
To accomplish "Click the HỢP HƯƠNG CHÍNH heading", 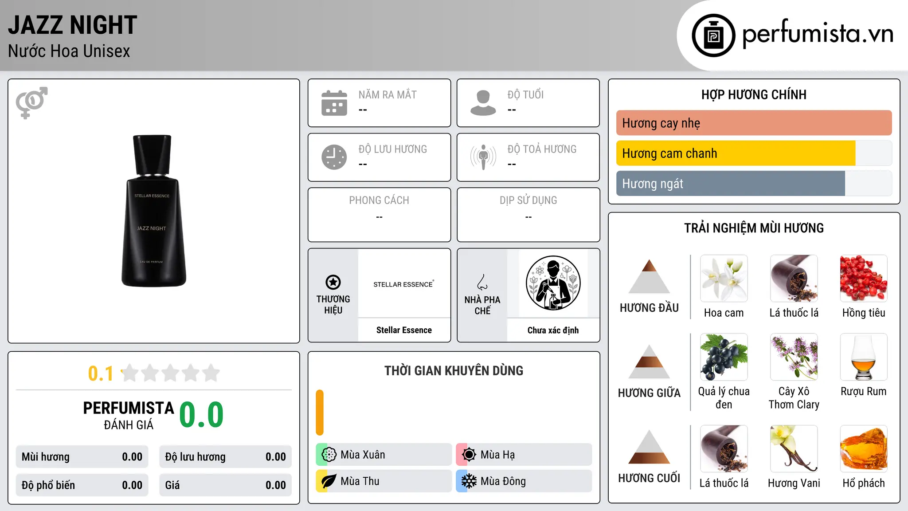I will [754, 94].
